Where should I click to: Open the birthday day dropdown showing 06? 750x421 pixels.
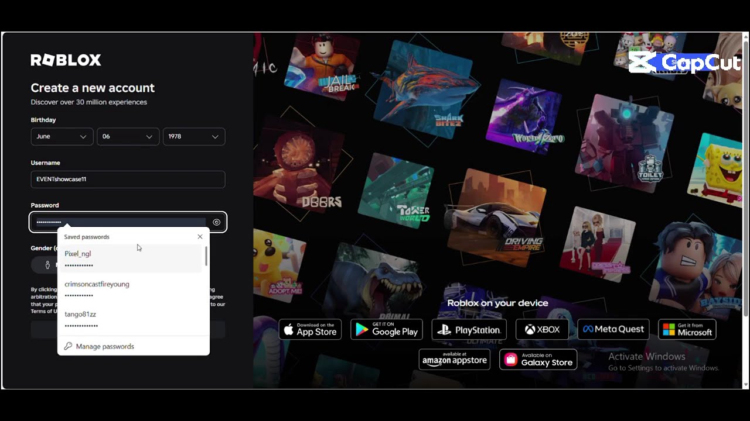(x=128, y=136)
